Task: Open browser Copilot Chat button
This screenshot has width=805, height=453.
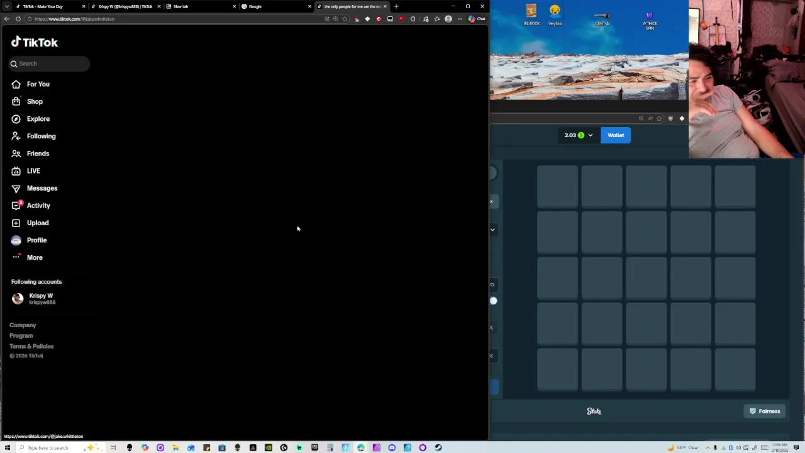Action: coord(477,19)
